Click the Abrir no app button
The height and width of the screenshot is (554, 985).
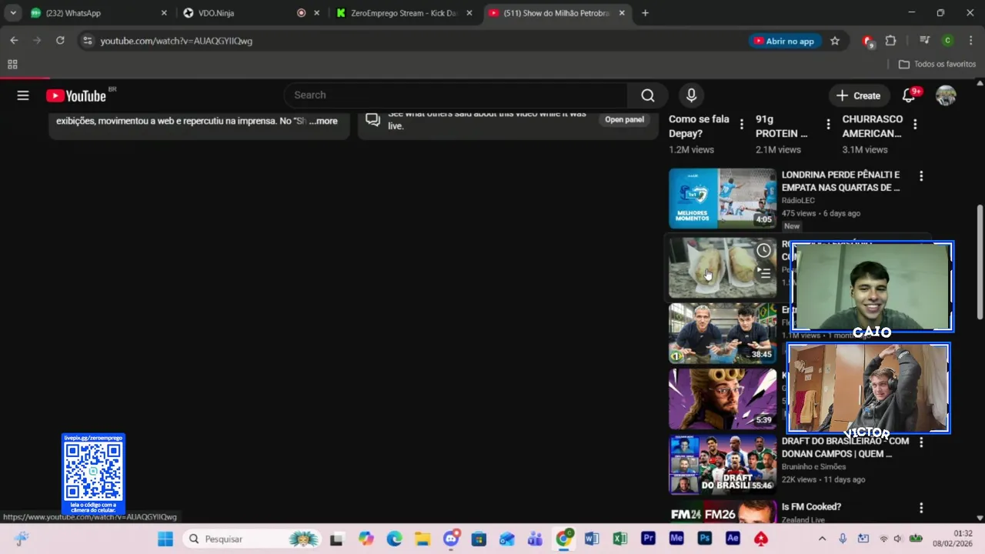pyautogui.click(x=783, y=41)
